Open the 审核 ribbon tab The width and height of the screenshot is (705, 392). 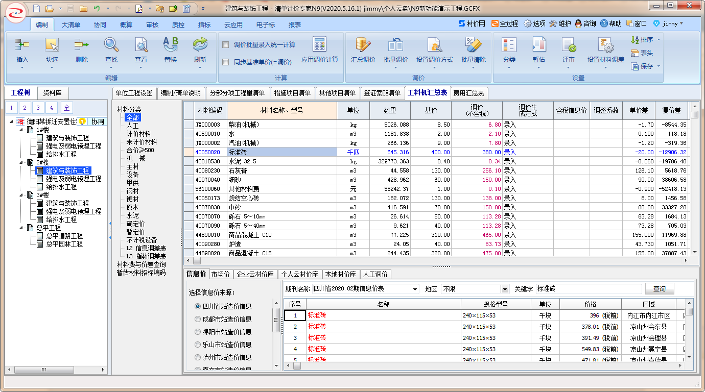[x=152, y=24]
